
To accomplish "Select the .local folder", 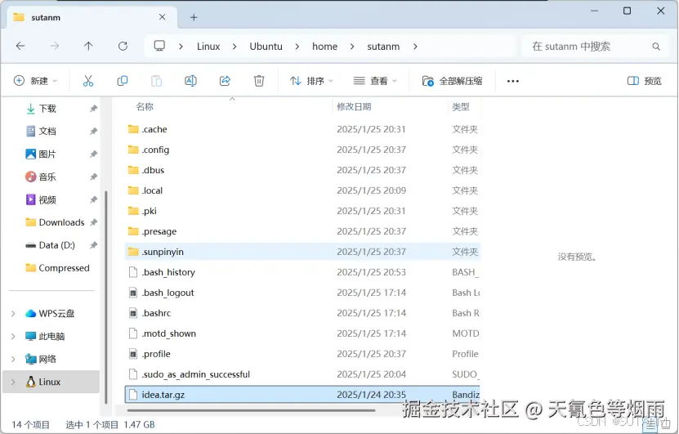I will coord(302,190).
